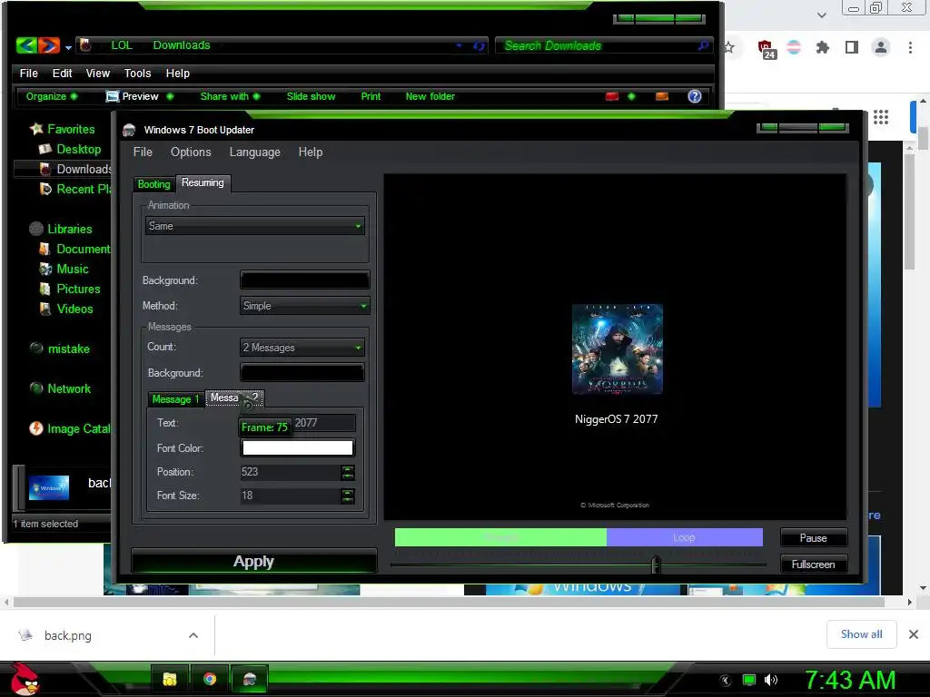Switch to the Booting tab
This screenshot has width=930, height=697.
153,184
